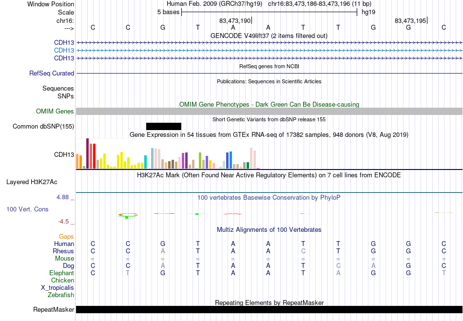The height and width of the screenshot is (321, 463).
Task: Open Short Genetic Variants from dbSNP title
Action: click(269, 119)
